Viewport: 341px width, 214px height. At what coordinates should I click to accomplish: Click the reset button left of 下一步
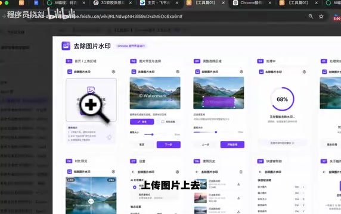[x=142, y=144]
